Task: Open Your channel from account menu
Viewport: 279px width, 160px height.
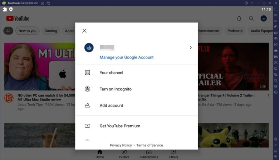Action: [x=111, y=73]
